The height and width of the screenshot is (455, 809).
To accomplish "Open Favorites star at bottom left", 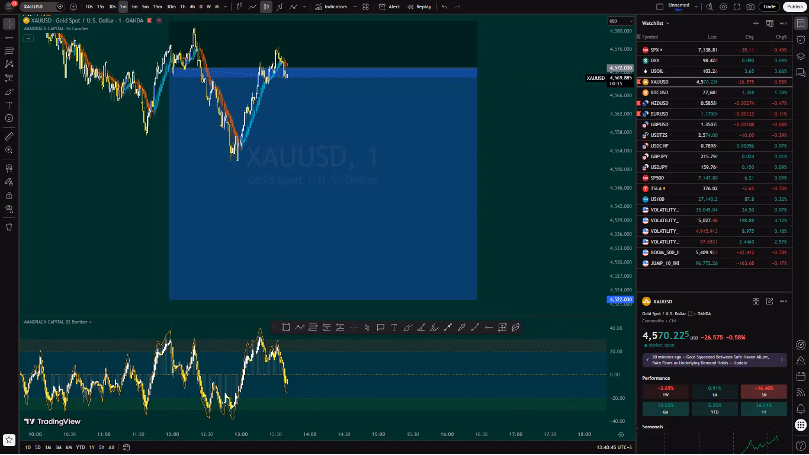I will [x=9, y=440].
